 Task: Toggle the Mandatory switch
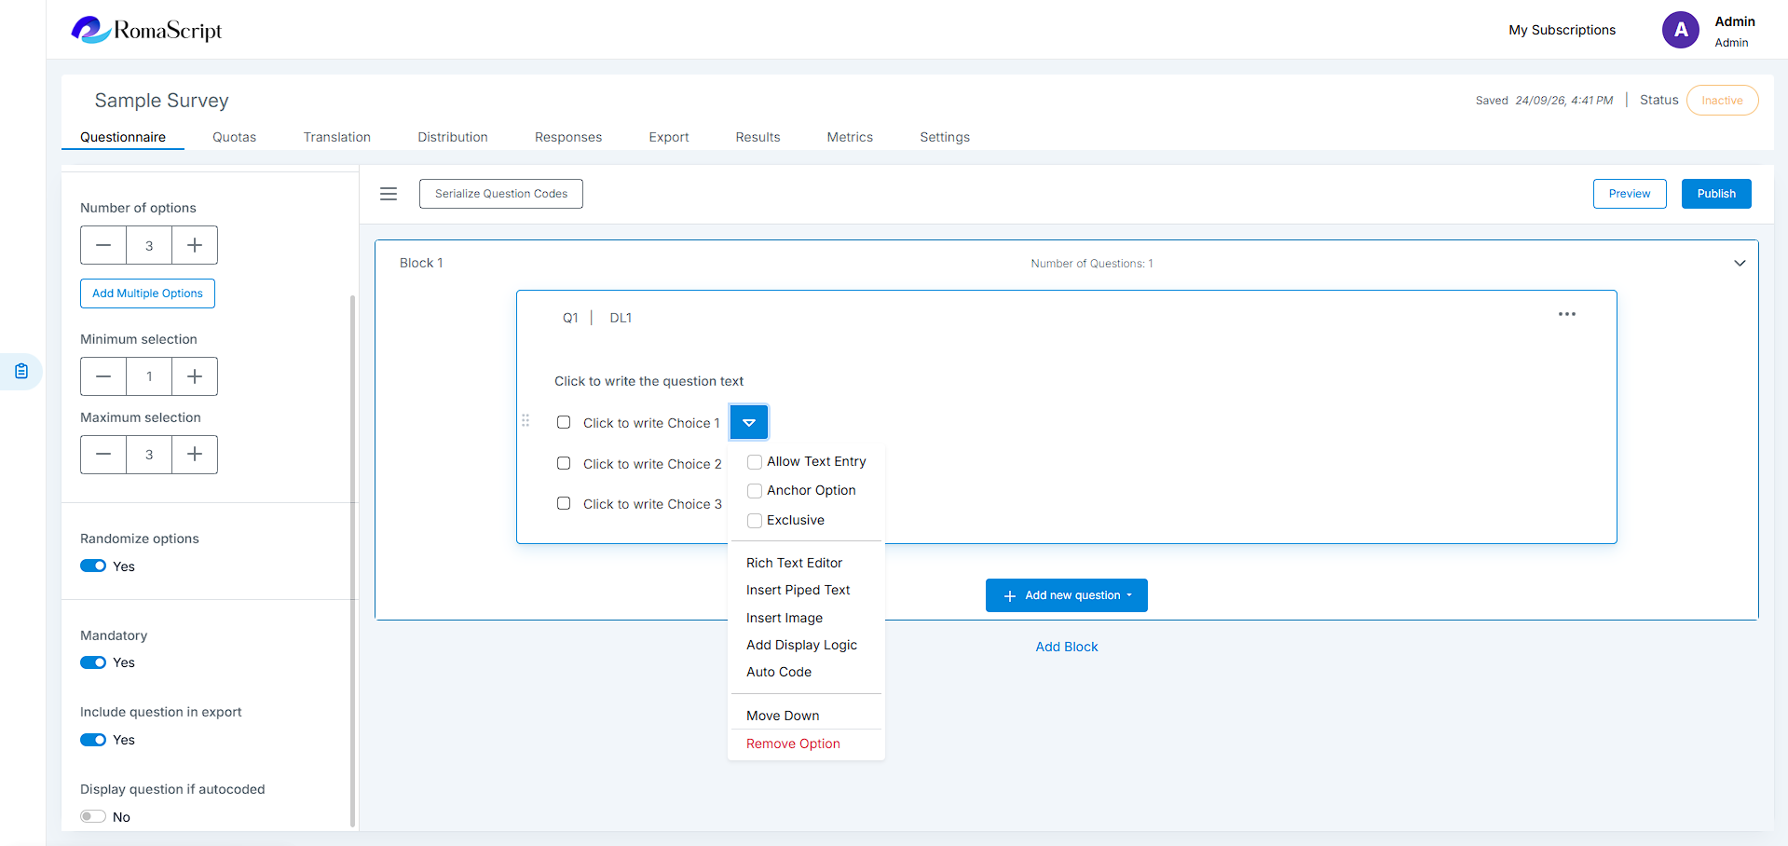point(93,662)
